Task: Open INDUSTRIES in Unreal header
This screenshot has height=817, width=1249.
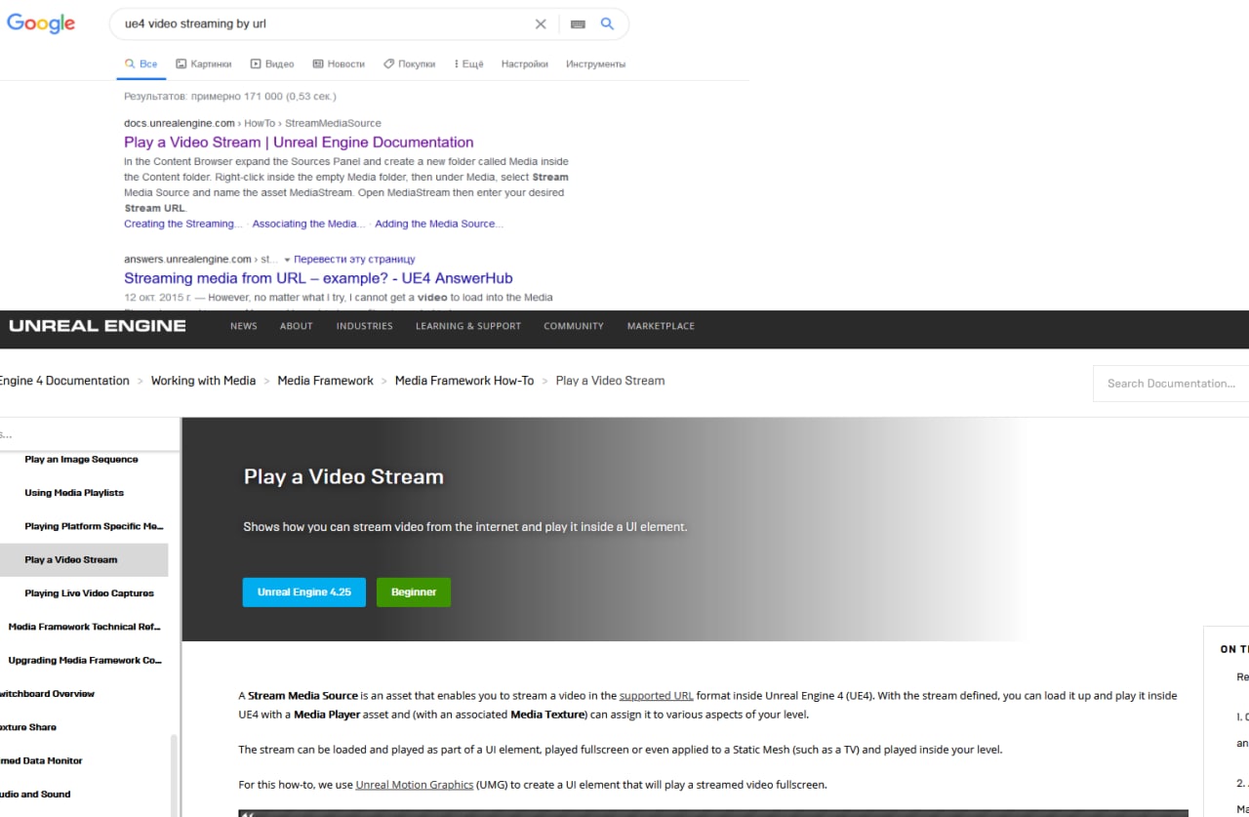Action: (x=365, y=326)
